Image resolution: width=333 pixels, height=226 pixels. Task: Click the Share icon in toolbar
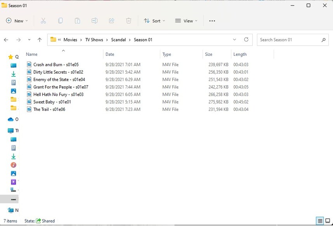(x=111, y=21)
